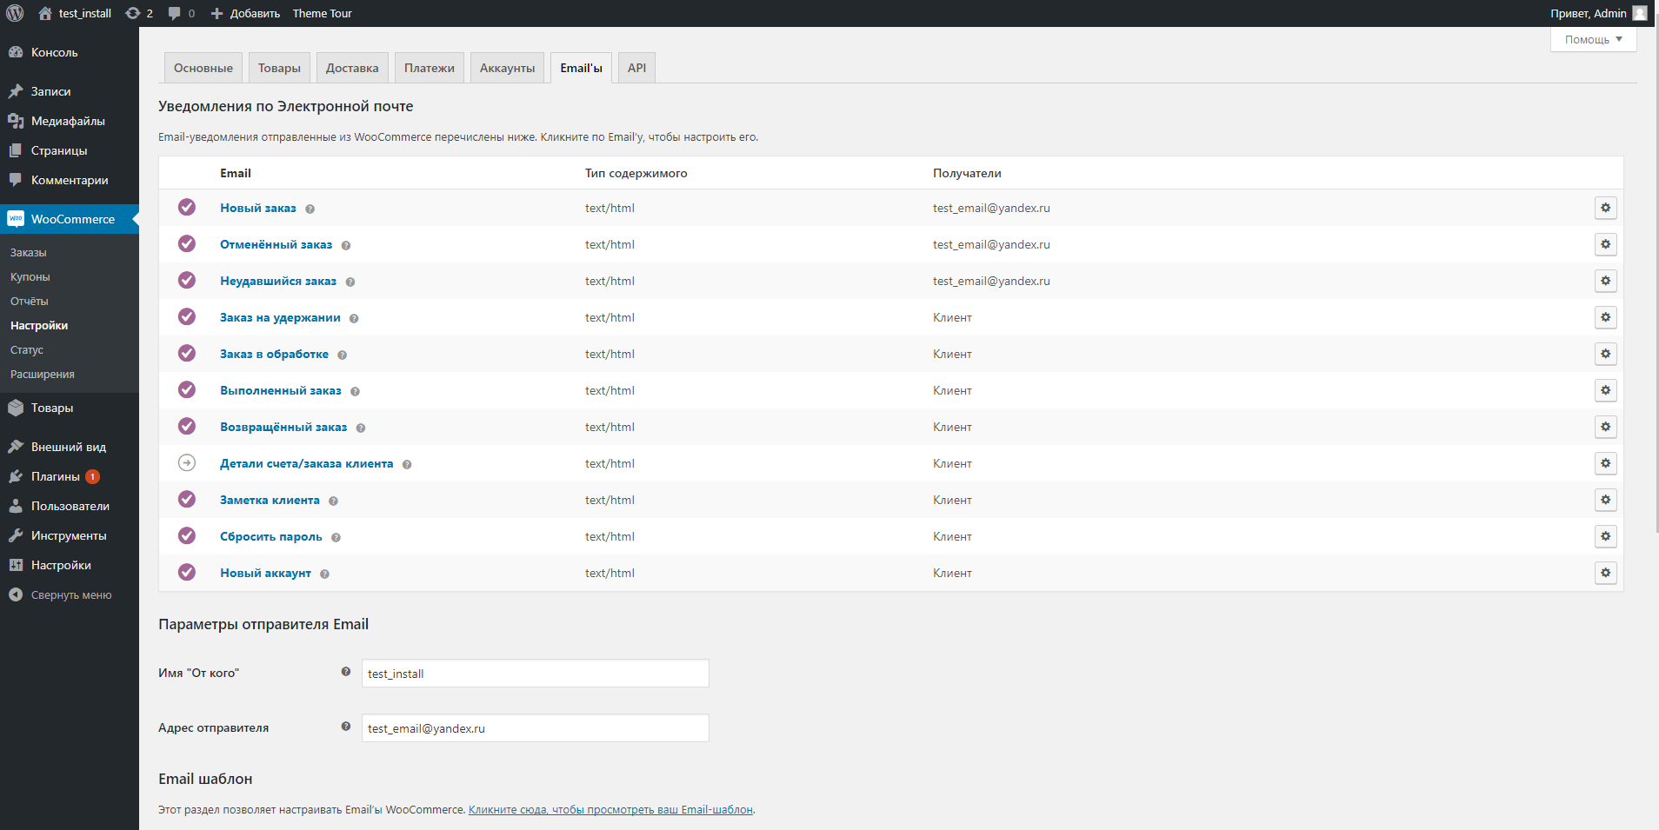Switch to the Доставка tab
The image size is (1659, 830).
click(x=352, y=68)
